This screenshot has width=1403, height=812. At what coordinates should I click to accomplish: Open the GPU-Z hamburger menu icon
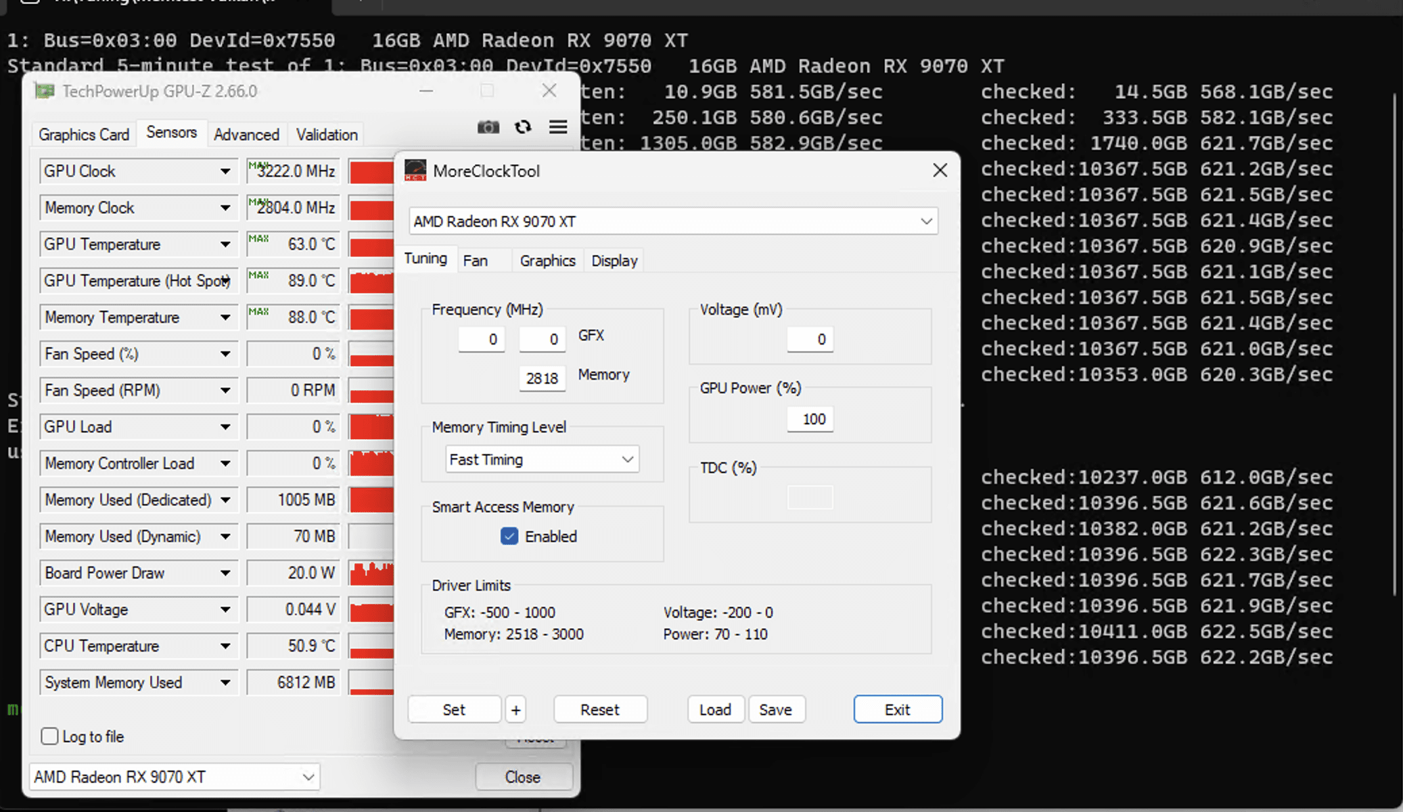click(x=558, y=127)
